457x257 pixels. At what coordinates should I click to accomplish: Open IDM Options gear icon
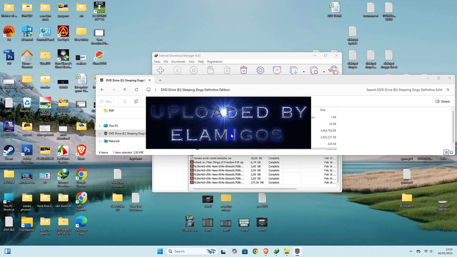tap(260, 70)
